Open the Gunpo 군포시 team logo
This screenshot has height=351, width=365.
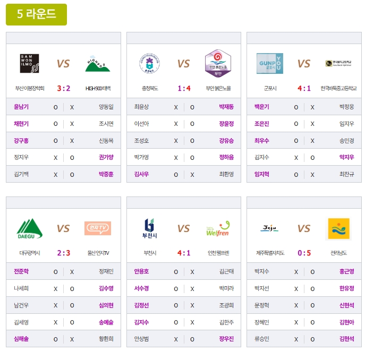click(269, 63)
